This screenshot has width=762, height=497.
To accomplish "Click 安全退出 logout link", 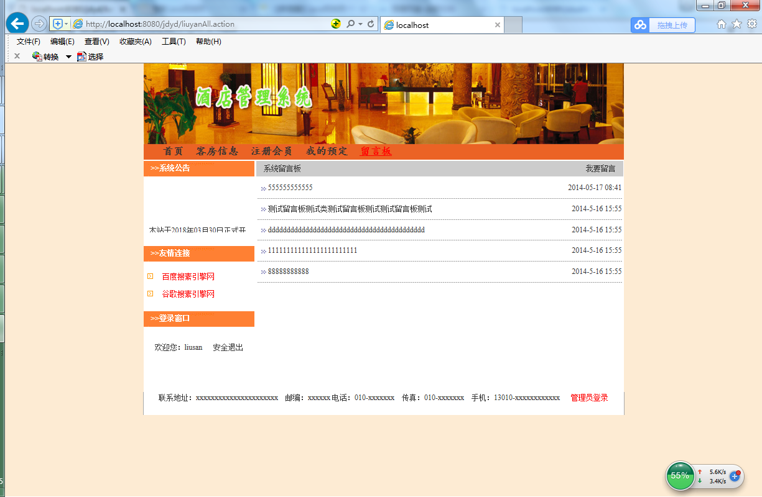I will [228, 348].
